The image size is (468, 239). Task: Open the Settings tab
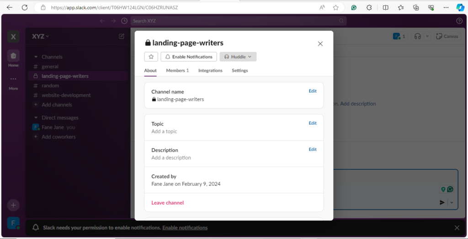click(x=239, y=71)
